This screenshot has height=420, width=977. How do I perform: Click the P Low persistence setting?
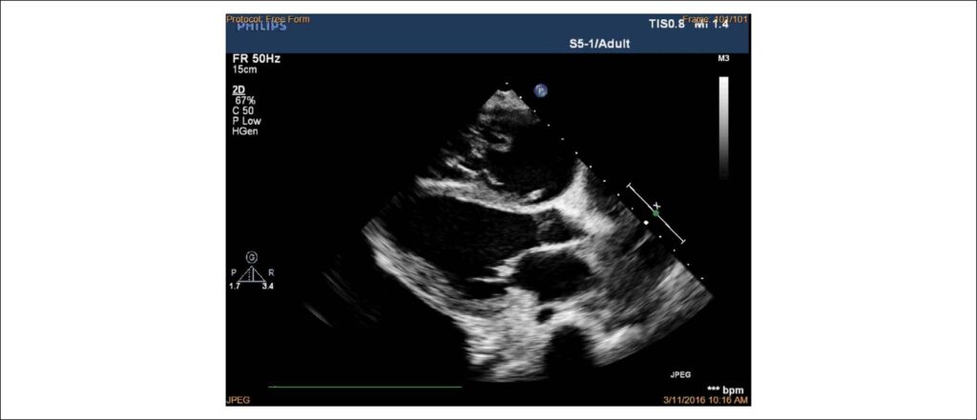[245, 121]
